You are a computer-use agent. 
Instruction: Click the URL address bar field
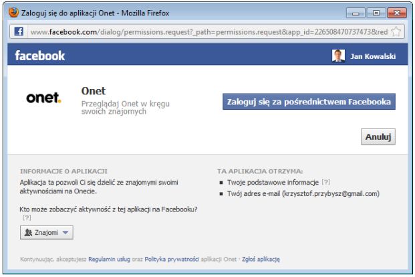(207, 31)
